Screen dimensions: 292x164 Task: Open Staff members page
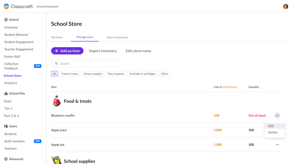click(14, 141)
